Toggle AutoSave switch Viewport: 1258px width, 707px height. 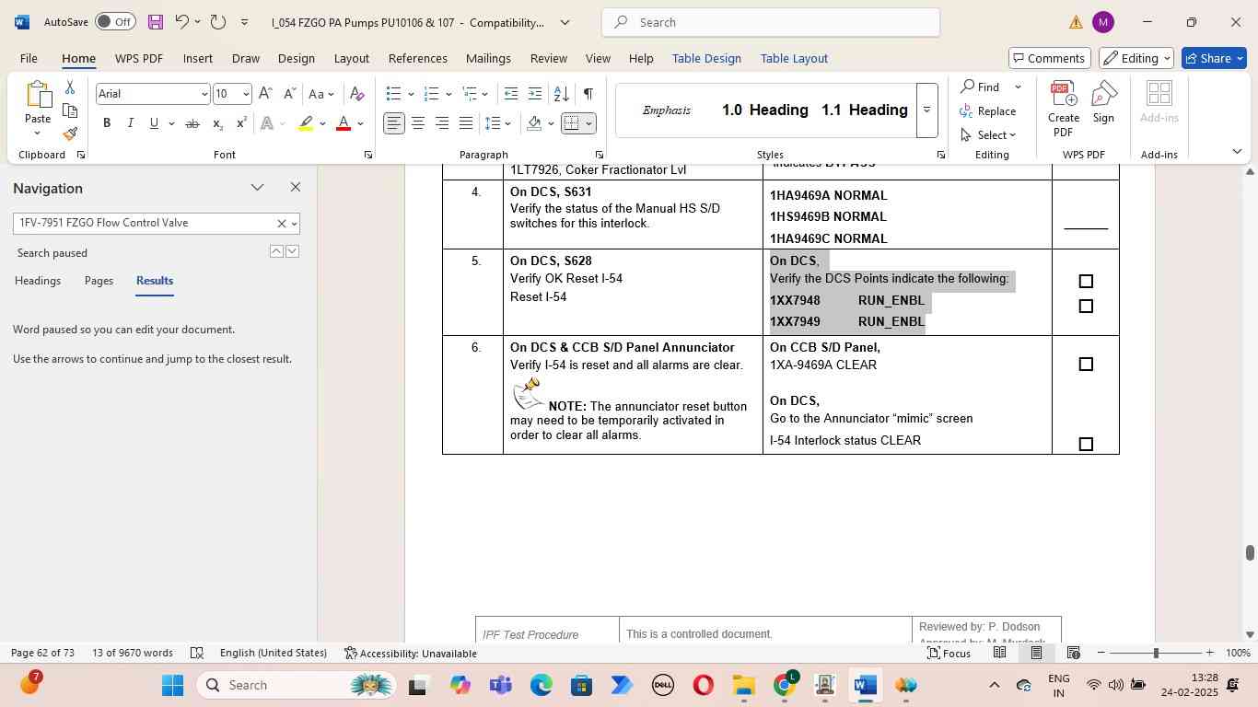tap(115, 21)
